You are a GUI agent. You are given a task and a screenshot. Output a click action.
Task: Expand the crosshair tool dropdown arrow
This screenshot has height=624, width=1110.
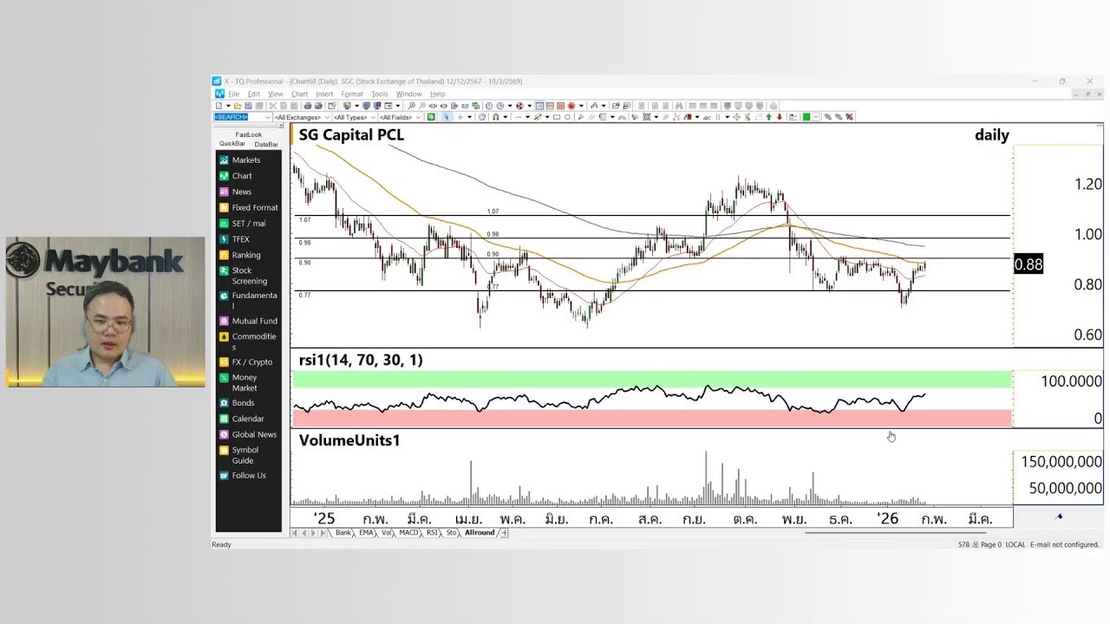click(470, 117)
